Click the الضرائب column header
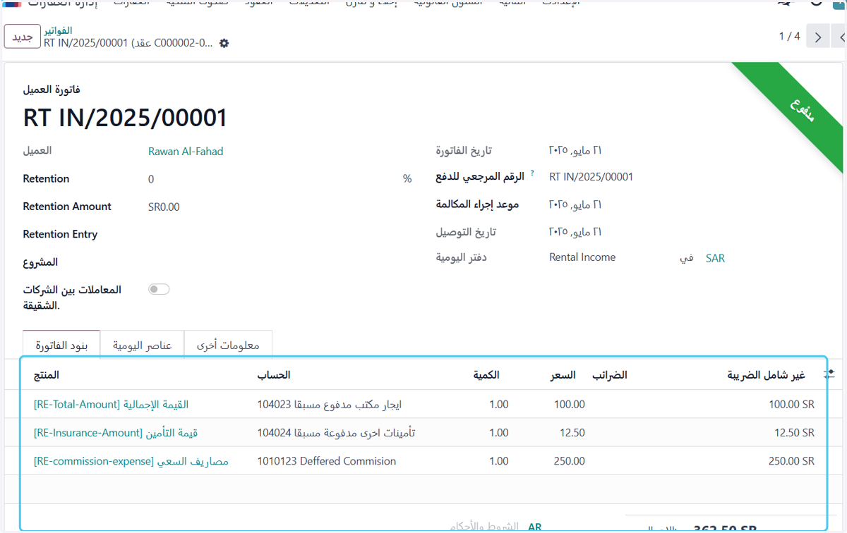 [609, 375]
